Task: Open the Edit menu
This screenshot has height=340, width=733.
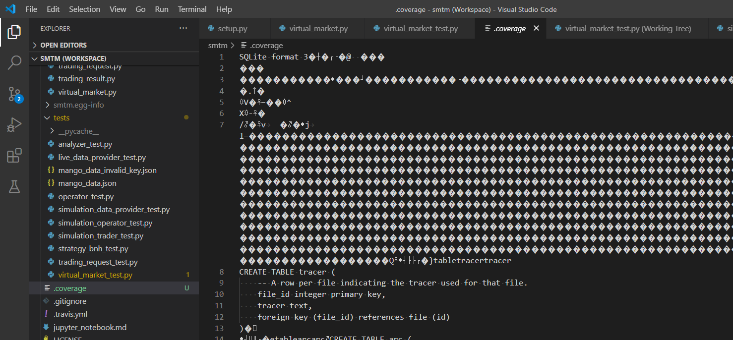Action: click(53, 9)
